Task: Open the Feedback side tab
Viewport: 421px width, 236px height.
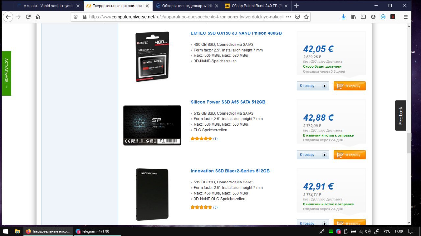Action: 400,116
